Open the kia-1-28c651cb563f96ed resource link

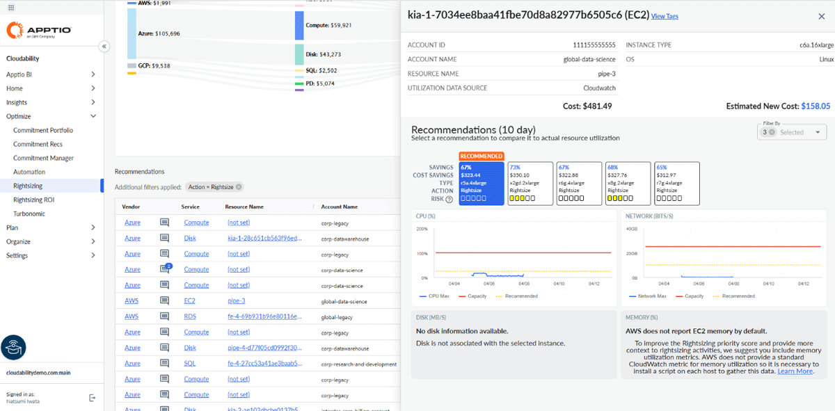(x=264, y=238)
